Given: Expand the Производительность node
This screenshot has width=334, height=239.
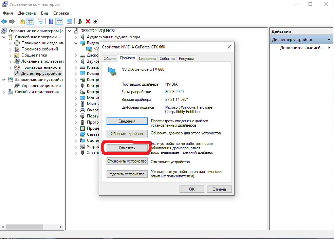Looking at the screenshot, I should click(x=11, y=68).
